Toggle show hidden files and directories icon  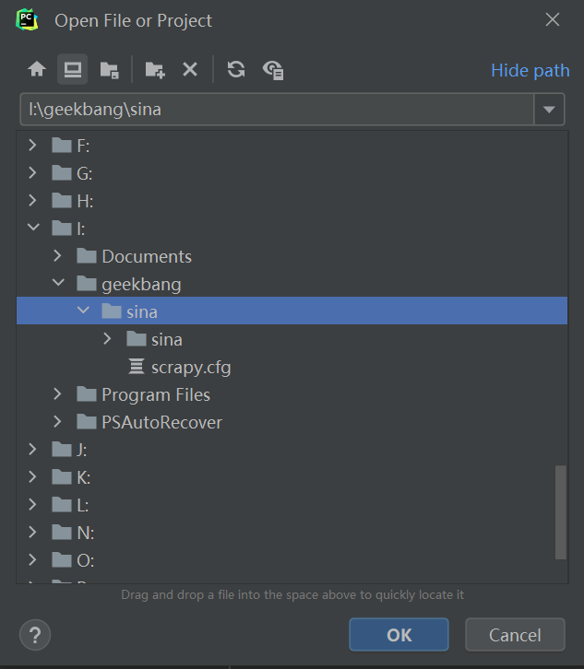pos(273,69)
